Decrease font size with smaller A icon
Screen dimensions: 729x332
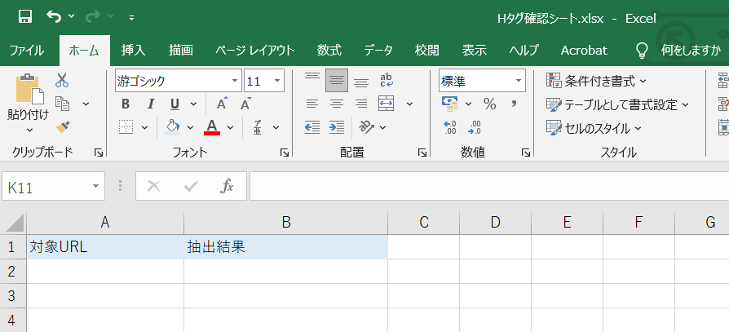coord(246,104)
